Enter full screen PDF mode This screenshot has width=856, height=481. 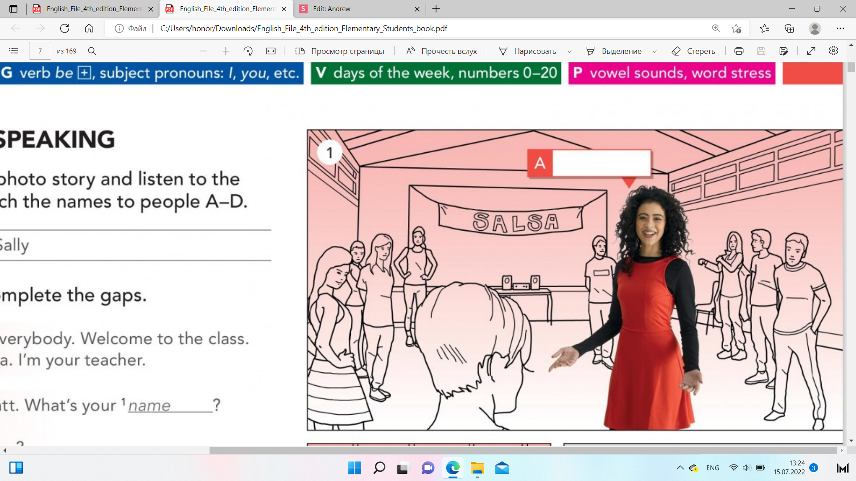(x=811, y=51)
